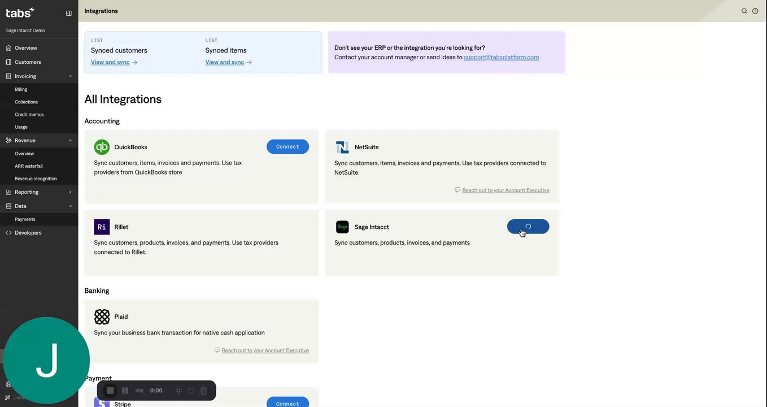
Task: Expand the Reporting section chevron
Action: tap(71, 192)
